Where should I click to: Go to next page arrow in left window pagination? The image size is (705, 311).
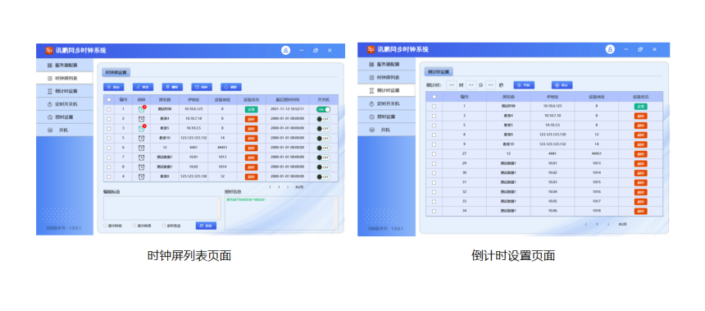click(x=288, y=187)
